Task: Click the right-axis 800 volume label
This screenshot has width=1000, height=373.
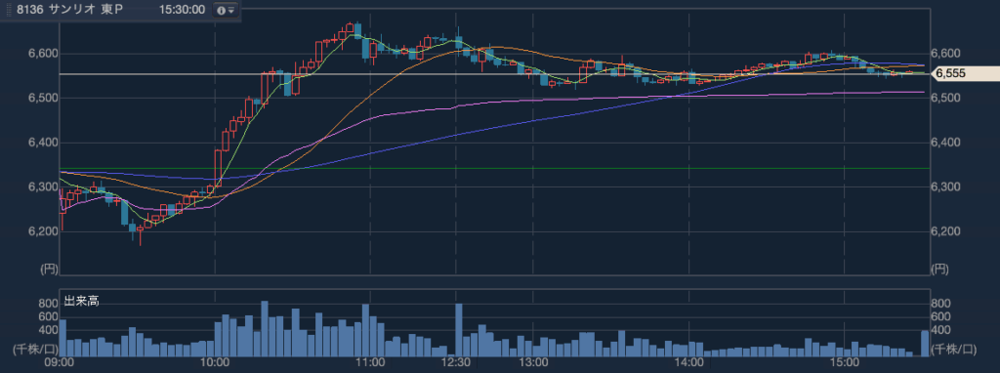Action: [x=940, y=303]
